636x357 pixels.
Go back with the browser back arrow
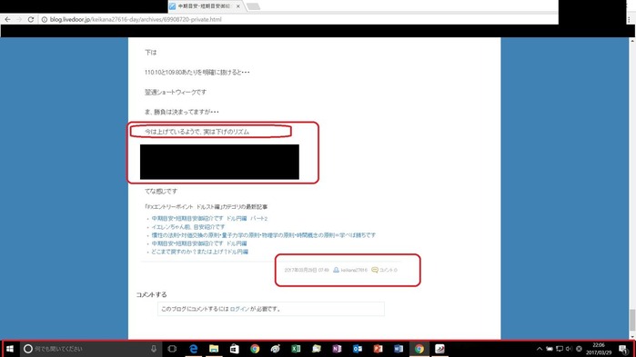[x=7, y=19]
